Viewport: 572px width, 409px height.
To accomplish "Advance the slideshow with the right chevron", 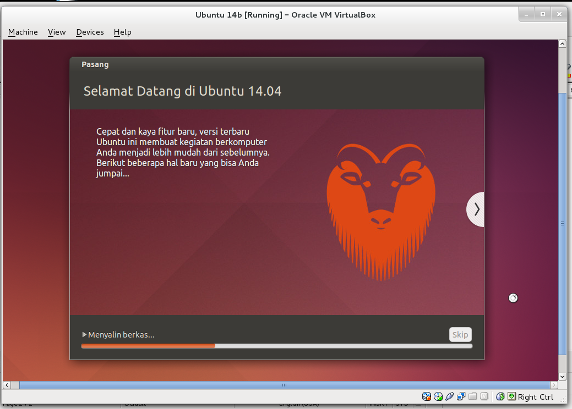I will click(x=476, y=209).
